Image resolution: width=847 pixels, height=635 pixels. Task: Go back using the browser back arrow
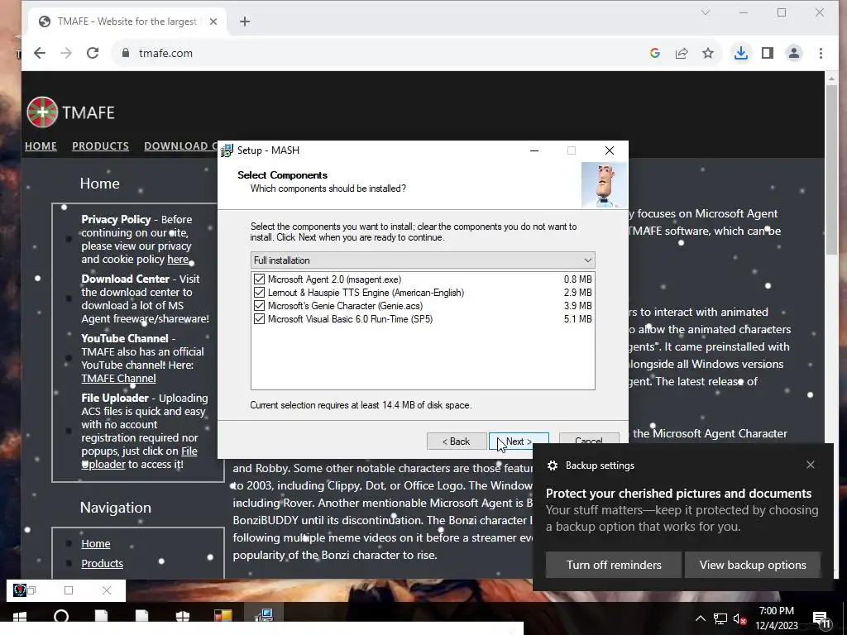40,53
